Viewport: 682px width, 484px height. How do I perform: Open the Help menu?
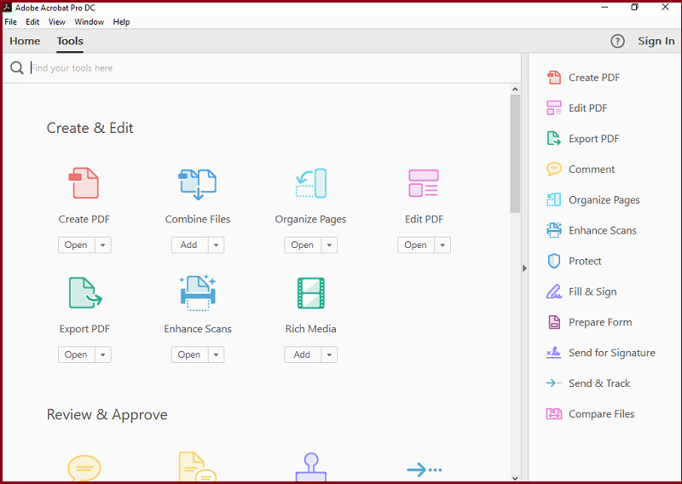coord(121,22)
